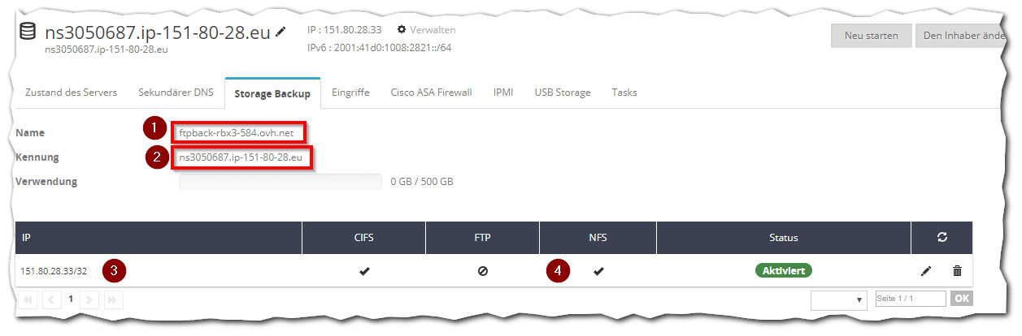Image resolution: width=1022 pixels, height=336 pixels.
Task: Edit the 151.80.28.33/32 access entry
Action: pyautogui.click(x=926, y=271)
